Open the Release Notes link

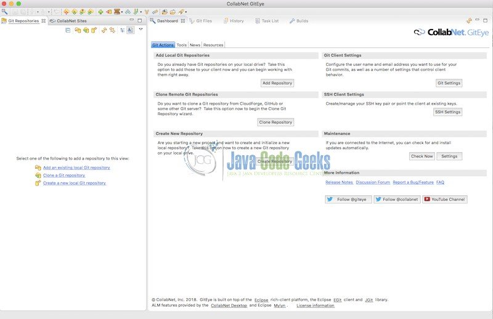339,182
